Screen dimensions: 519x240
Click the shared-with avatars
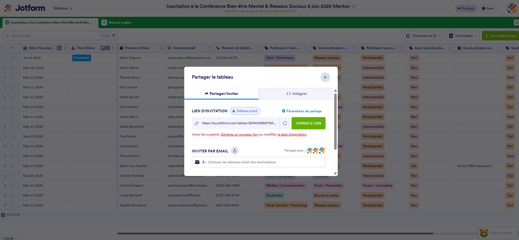[x=316, y=151]
